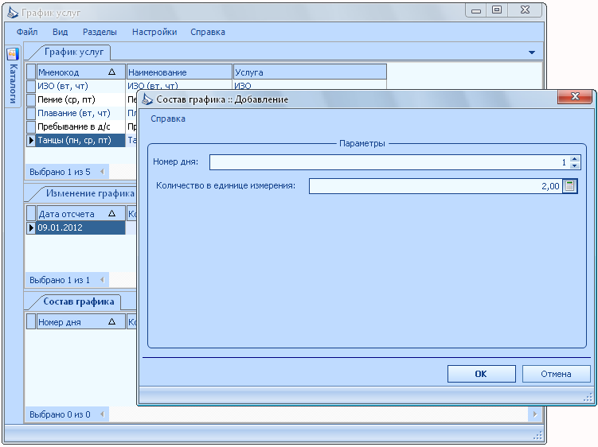The width and height of the screenshot is (598, 447).
Task: Select the Состав графика tab
Action: point(79,301)
